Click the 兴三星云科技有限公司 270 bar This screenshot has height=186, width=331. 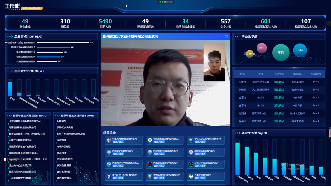47,62
